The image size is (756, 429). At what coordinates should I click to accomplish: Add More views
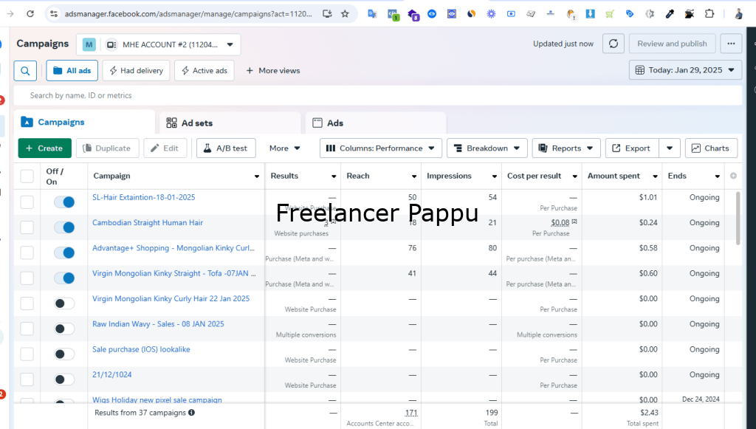click(x=273, y=71)
